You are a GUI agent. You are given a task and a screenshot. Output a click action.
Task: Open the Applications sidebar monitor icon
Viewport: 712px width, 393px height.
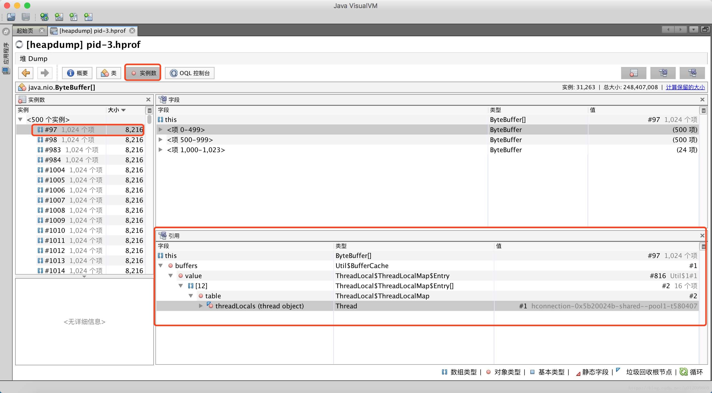tap(6, 71)
